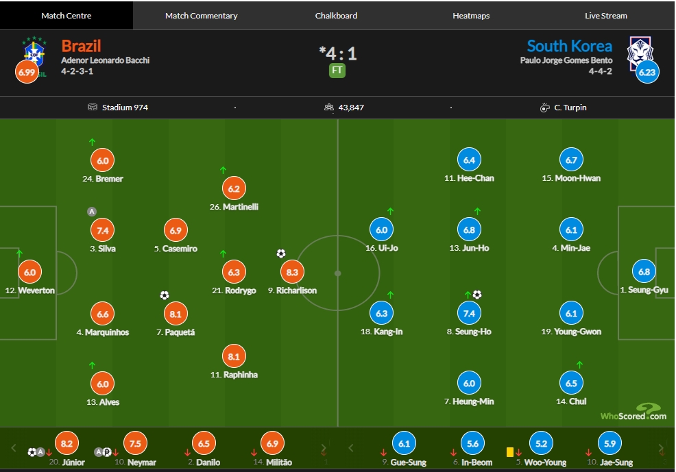Click the referee whistle icon
The width and height of the screenshot is (676, 472).
(545, 108)
